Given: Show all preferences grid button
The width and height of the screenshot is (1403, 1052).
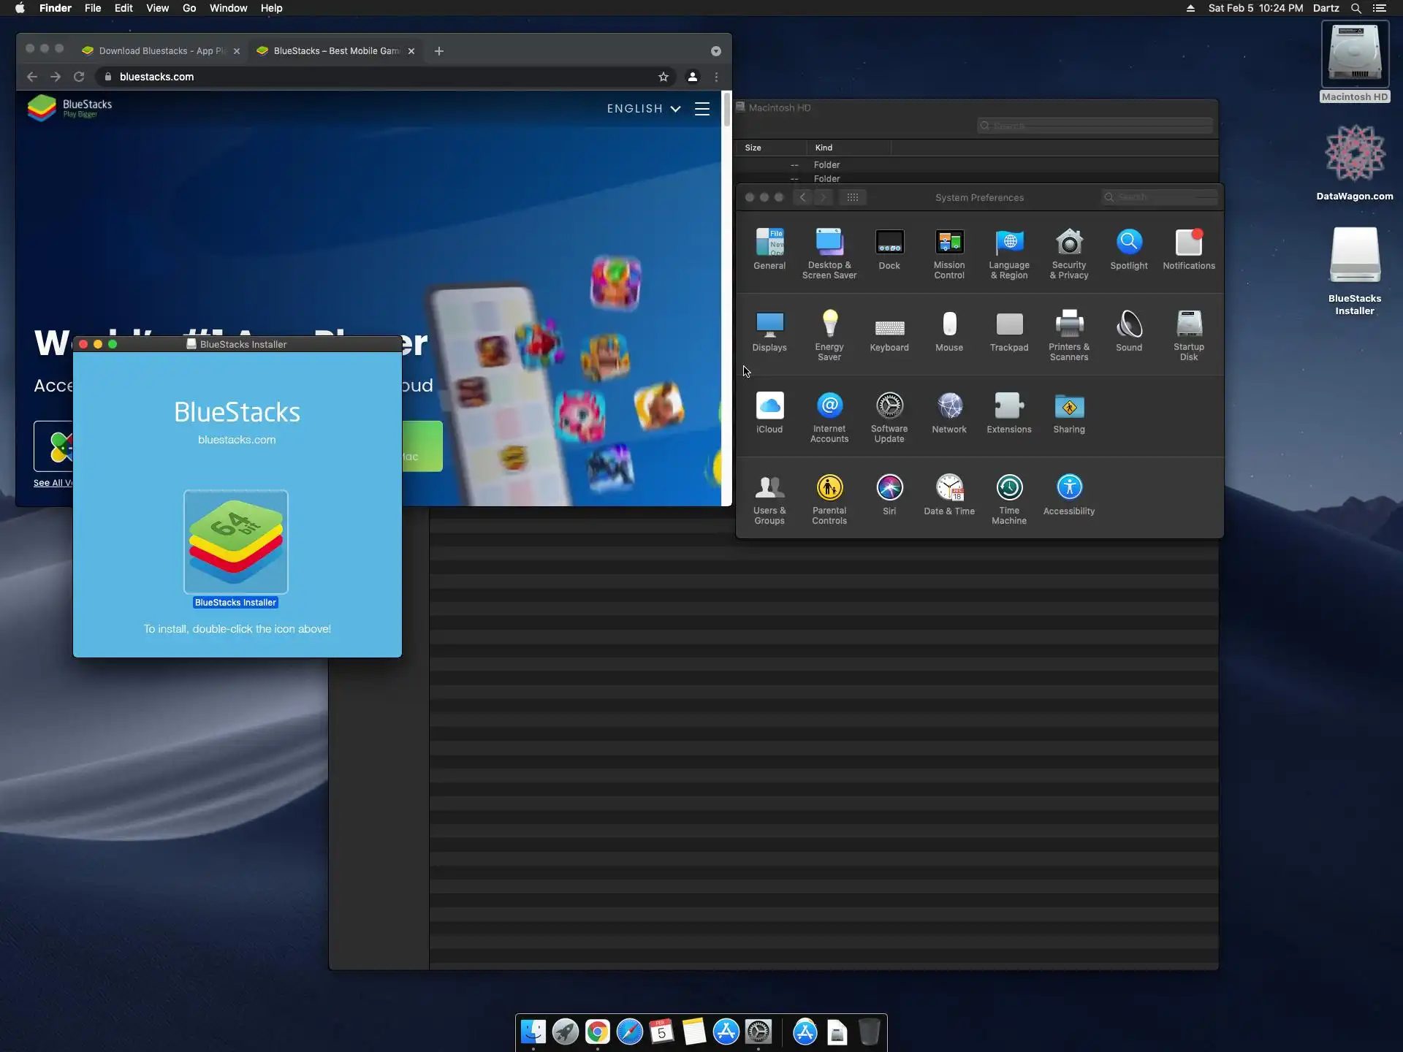Looking at the screenshot, I should 852,197.
